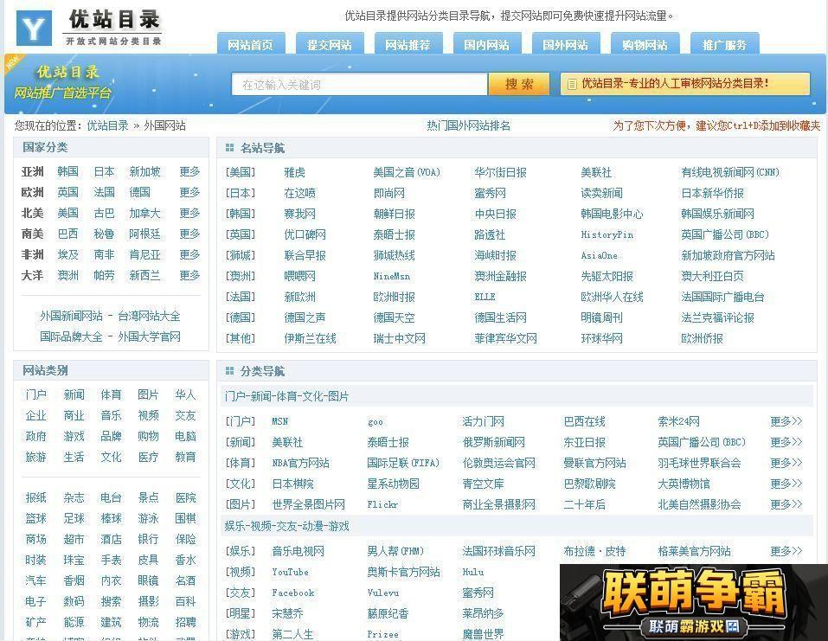Open the 外国新闻网站 link
This screenshot has width=828, height=641.
71,316
